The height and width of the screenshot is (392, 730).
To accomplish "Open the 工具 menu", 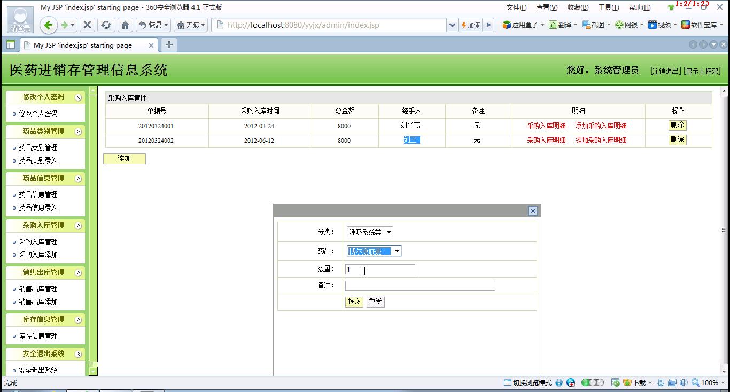I will click(608, 7).
